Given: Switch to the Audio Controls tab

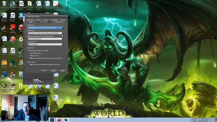Looking at the screenshot, I should 59,22.
